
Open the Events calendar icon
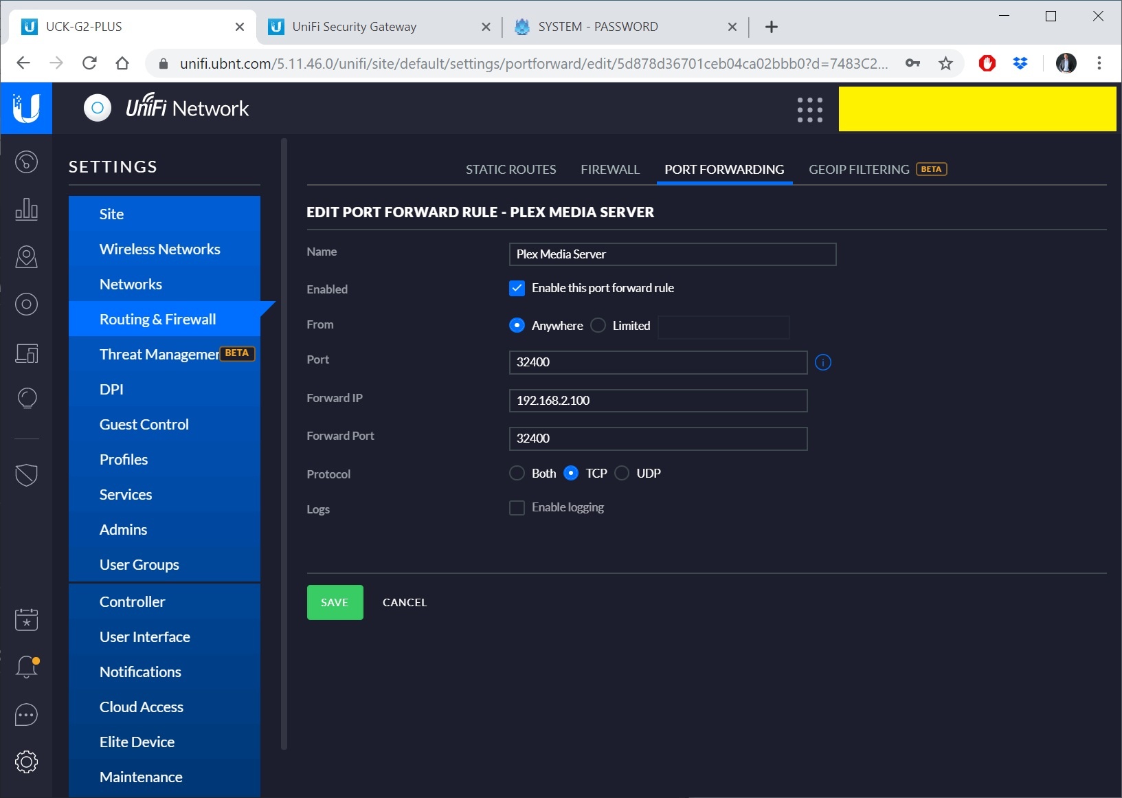[26, 619]
